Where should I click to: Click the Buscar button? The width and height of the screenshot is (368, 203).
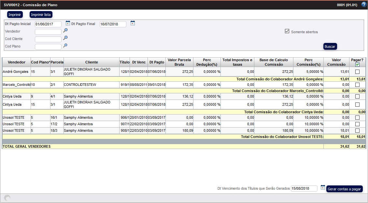330,47
